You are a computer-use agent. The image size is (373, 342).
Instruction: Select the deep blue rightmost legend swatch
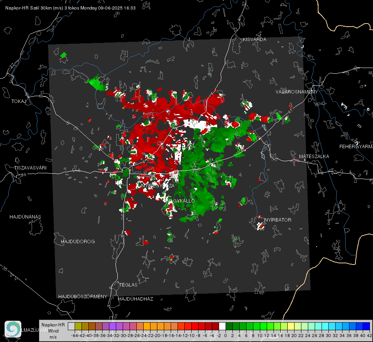click(x=367, y=326)
